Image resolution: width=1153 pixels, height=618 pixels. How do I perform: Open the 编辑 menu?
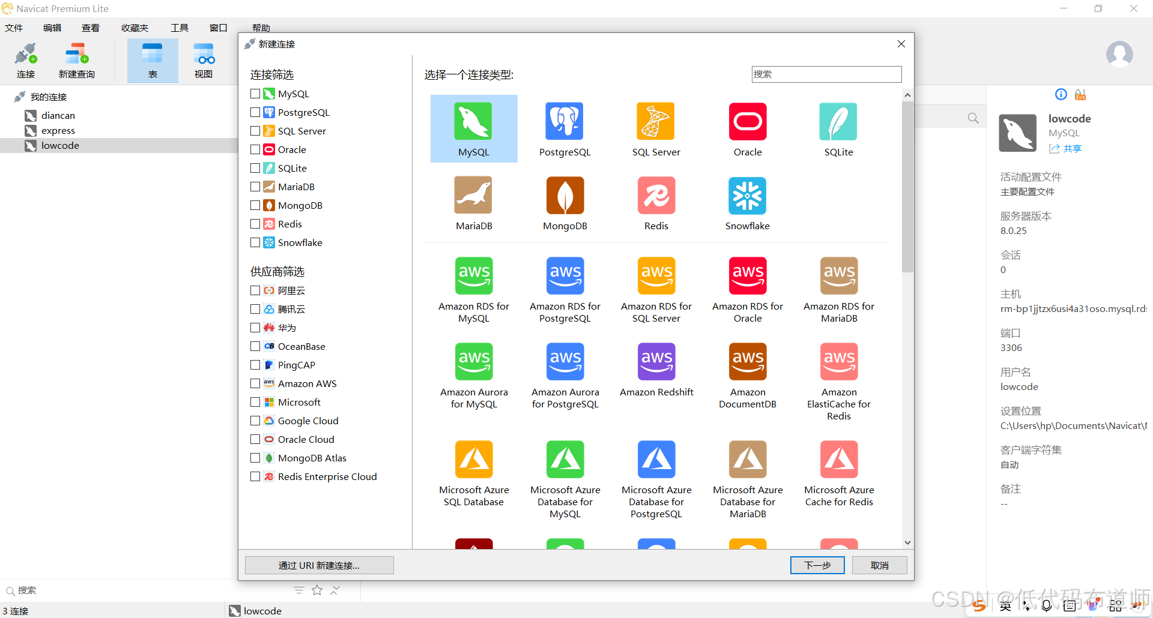pos(52,28)
